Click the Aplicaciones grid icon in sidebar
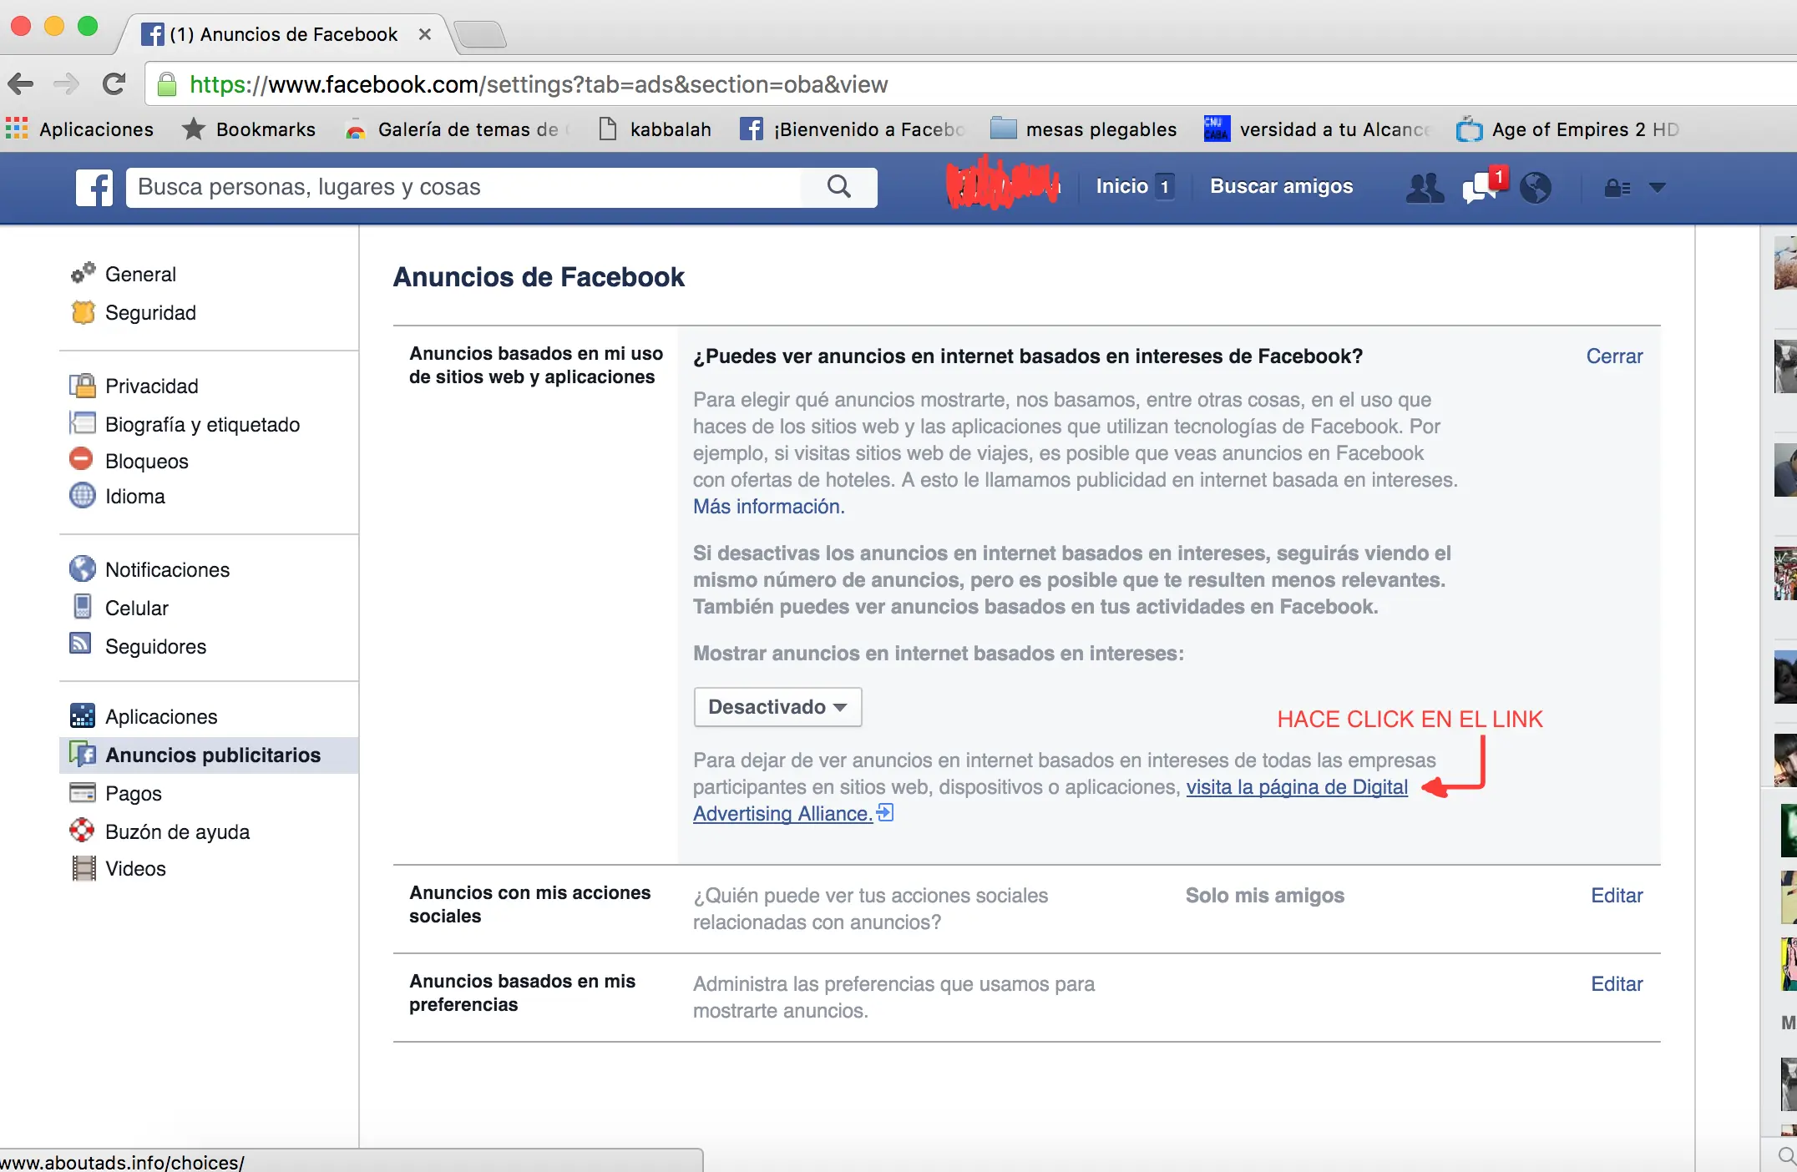 [83, 715]
